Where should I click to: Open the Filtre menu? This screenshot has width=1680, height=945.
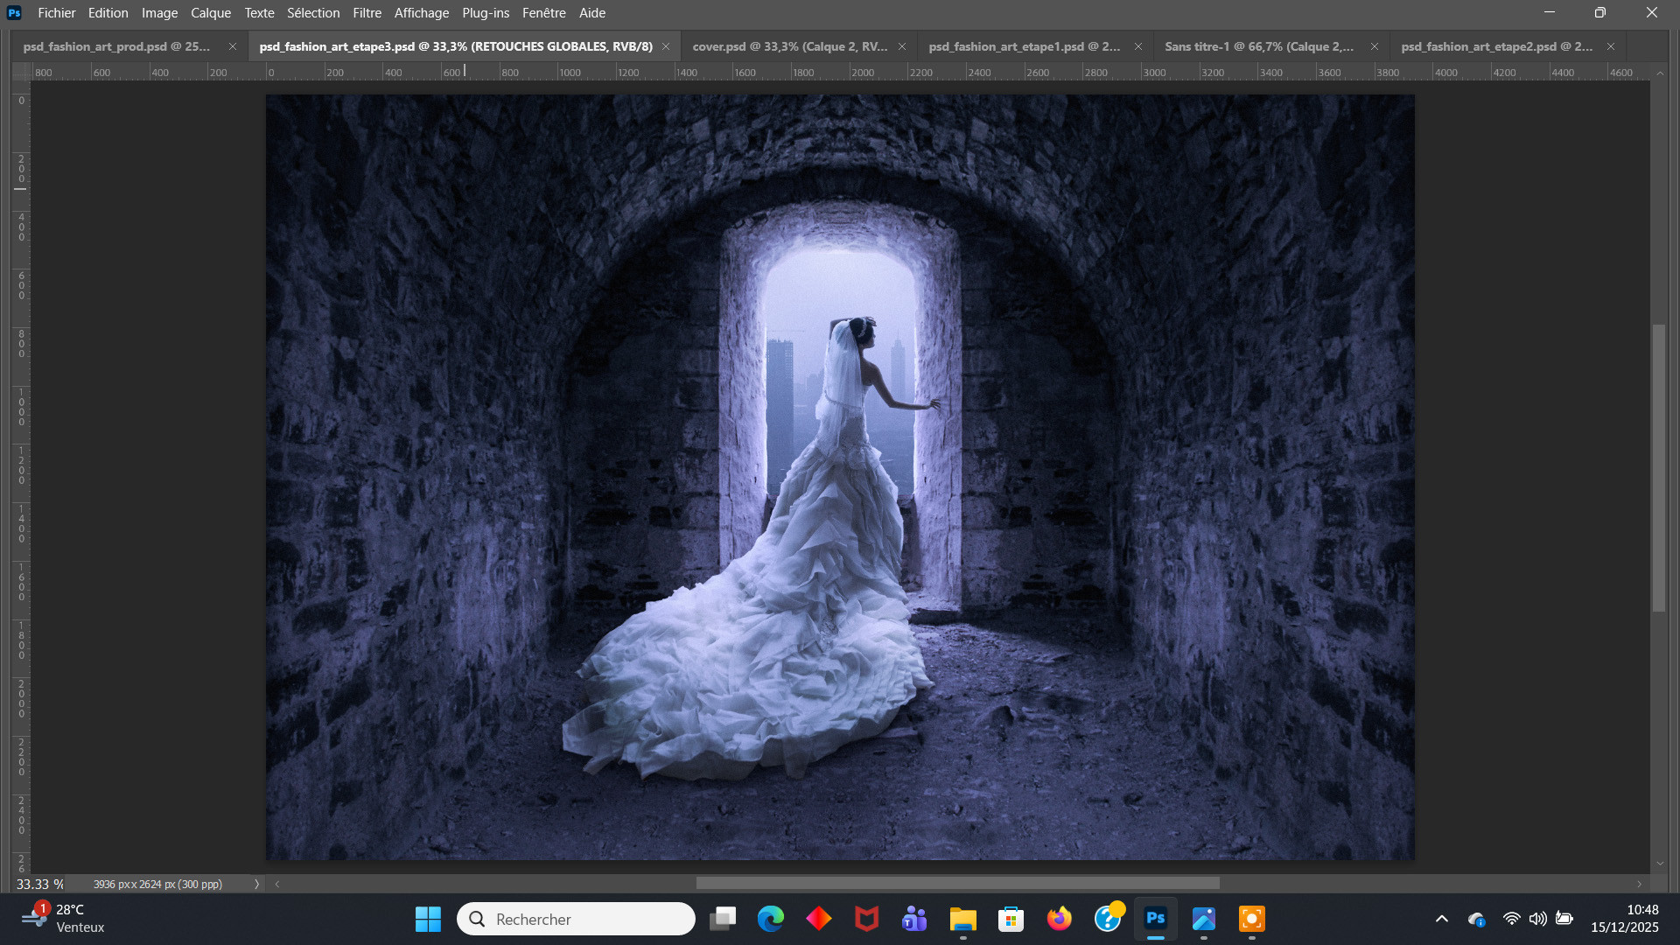click(367, 12)
